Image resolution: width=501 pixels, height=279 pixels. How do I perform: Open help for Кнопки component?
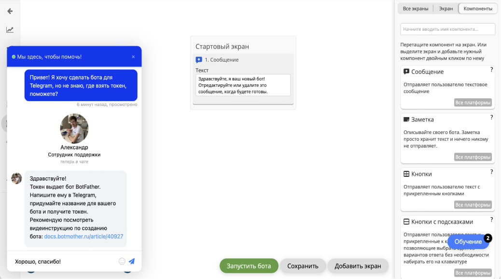(x=491, y=172)
